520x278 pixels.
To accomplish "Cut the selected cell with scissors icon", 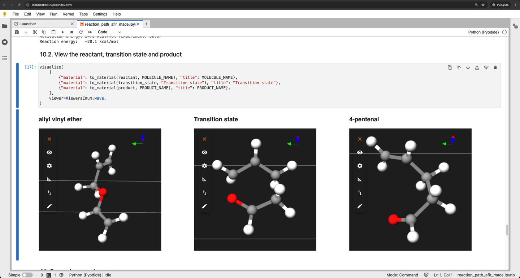I will [x=35, y=32].
